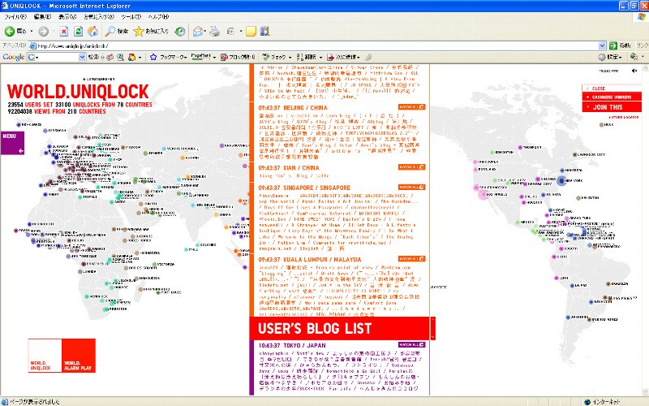Click the USER'S BLOG LIST banner
Image resolution: width=649 pixels, height=406 pixels.
339,328
